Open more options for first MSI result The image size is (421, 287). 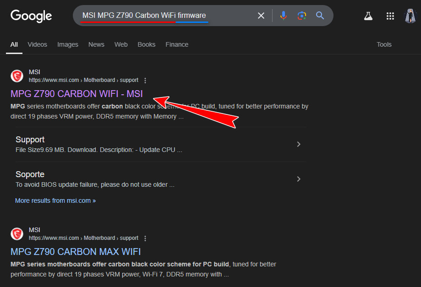pos(145,80)
